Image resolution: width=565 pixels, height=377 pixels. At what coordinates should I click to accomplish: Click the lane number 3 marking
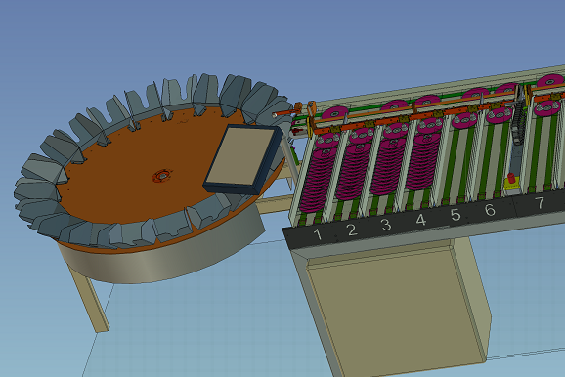[386, 225]
